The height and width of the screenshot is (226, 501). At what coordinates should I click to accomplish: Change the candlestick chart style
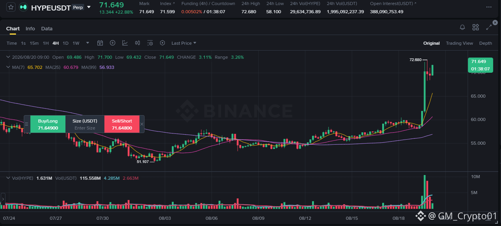[x=138, y=43]
